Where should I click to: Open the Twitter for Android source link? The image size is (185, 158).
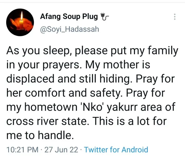tap(116, 150)
